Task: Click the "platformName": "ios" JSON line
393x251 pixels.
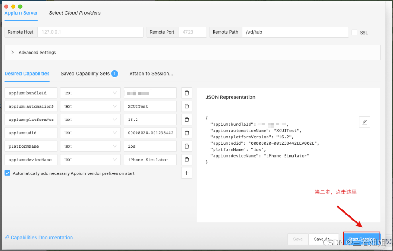Action: (238, 149)
